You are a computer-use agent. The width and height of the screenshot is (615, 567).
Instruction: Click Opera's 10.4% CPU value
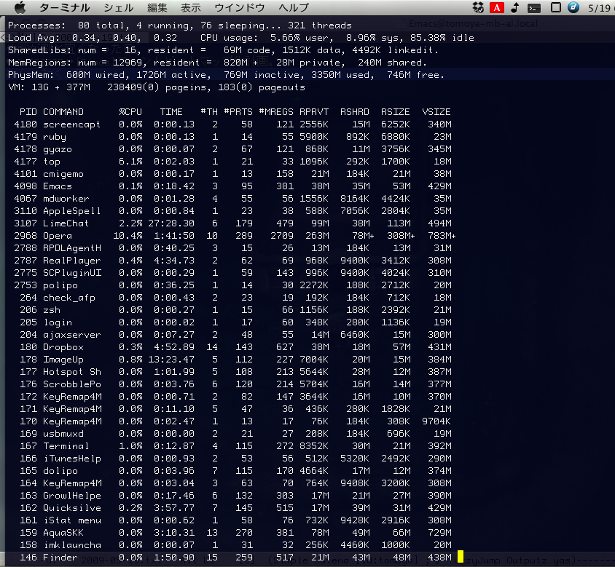coord(128,236)
